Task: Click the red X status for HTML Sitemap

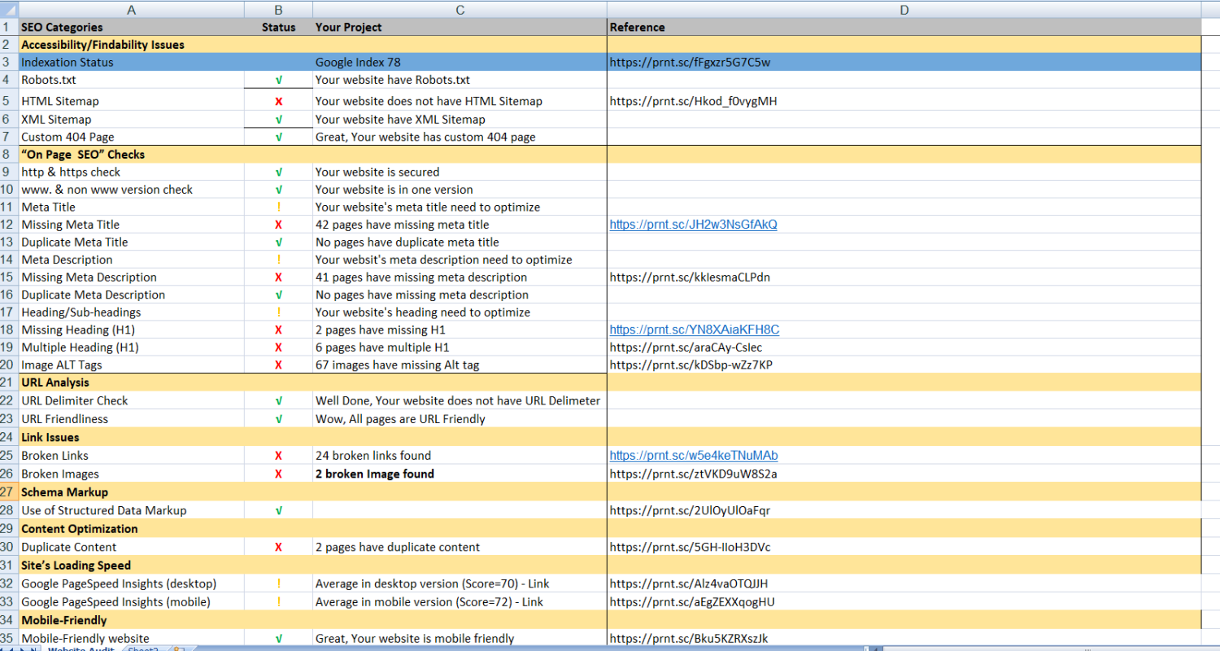Action: 279,101
